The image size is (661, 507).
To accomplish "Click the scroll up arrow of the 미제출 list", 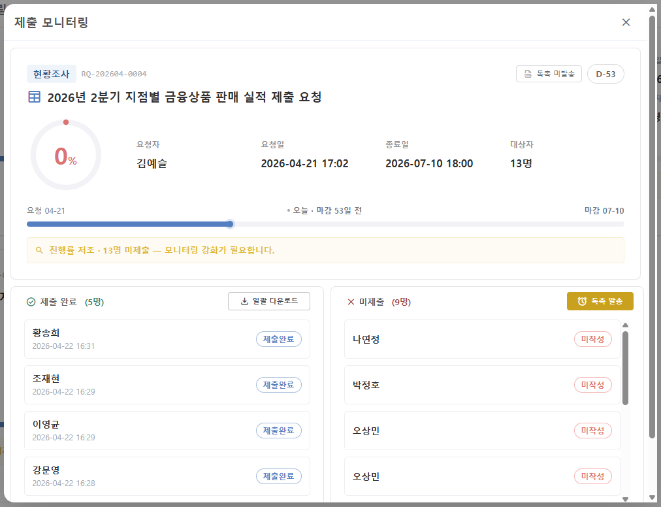I will 625,325.
